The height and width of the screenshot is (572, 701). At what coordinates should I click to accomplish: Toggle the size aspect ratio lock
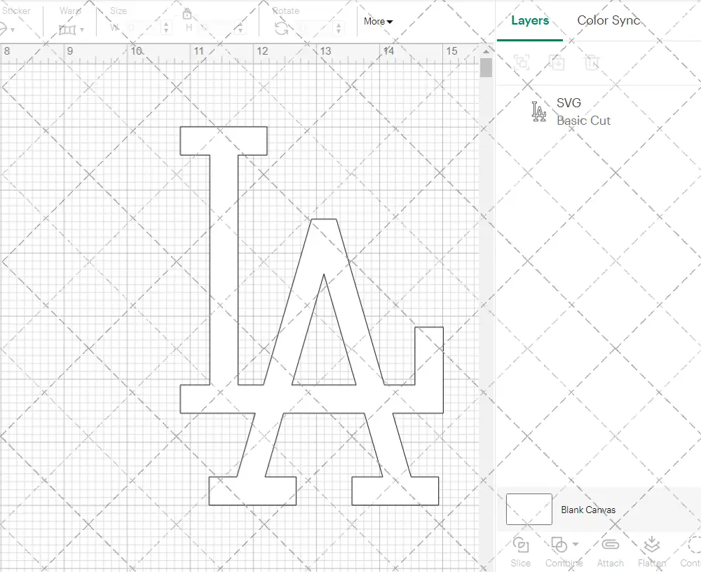point(187,14)
